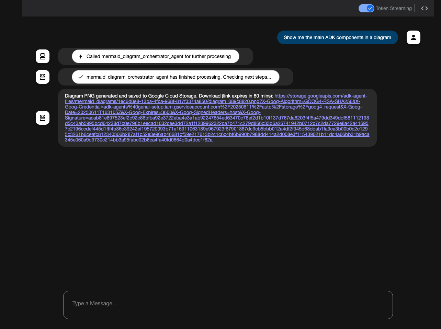
Task: Click the checkmark knob on the streaming switch
Action: 370,8
